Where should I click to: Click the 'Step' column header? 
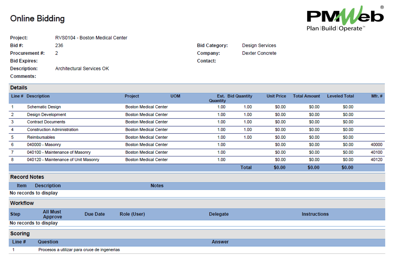tap(15, 214)
